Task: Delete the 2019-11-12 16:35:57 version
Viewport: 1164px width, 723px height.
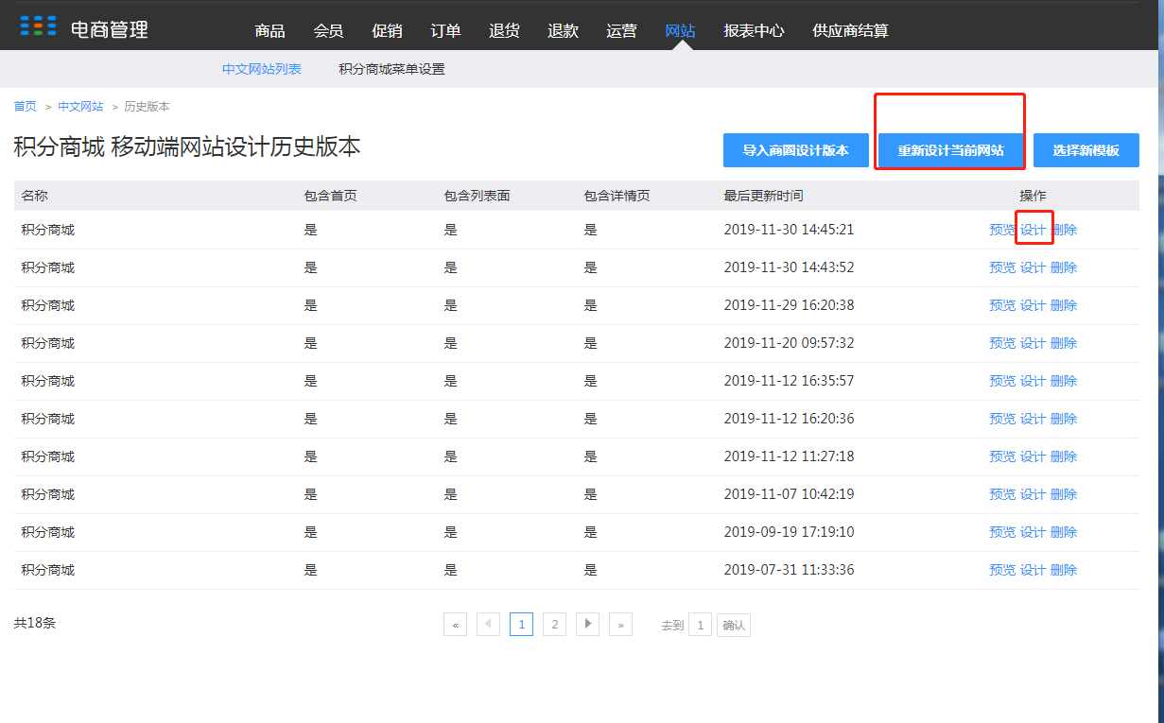Action: tap(1064, 381)
